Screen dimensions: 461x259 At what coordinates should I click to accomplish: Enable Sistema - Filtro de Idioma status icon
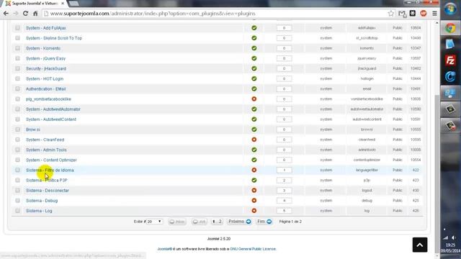point(254,170)
